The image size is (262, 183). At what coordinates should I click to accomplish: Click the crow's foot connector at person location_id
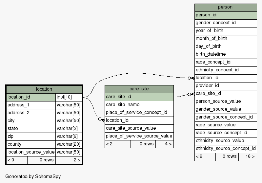[x=191, y=78]
